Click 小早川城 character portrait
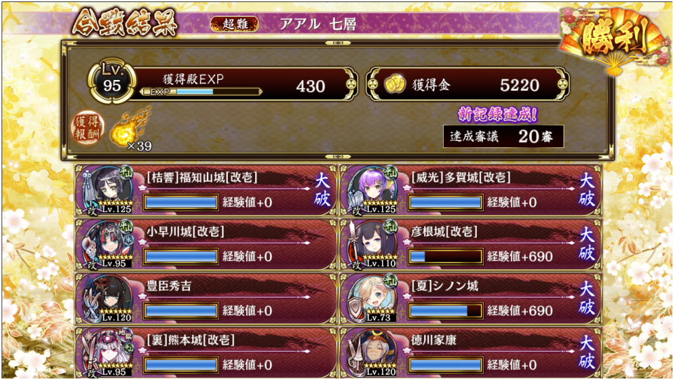 [107, 244]
